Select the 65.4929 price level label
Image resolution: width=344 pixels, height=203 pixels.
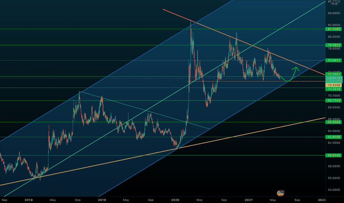334,122
